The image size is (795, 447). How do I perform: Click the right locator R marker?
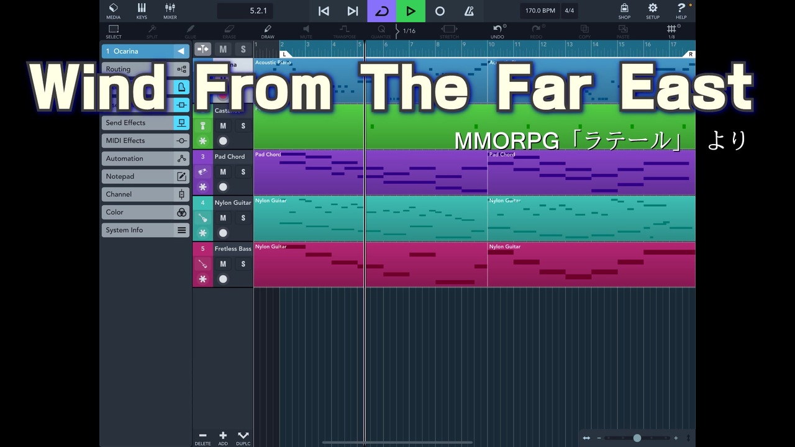[690, 55]
